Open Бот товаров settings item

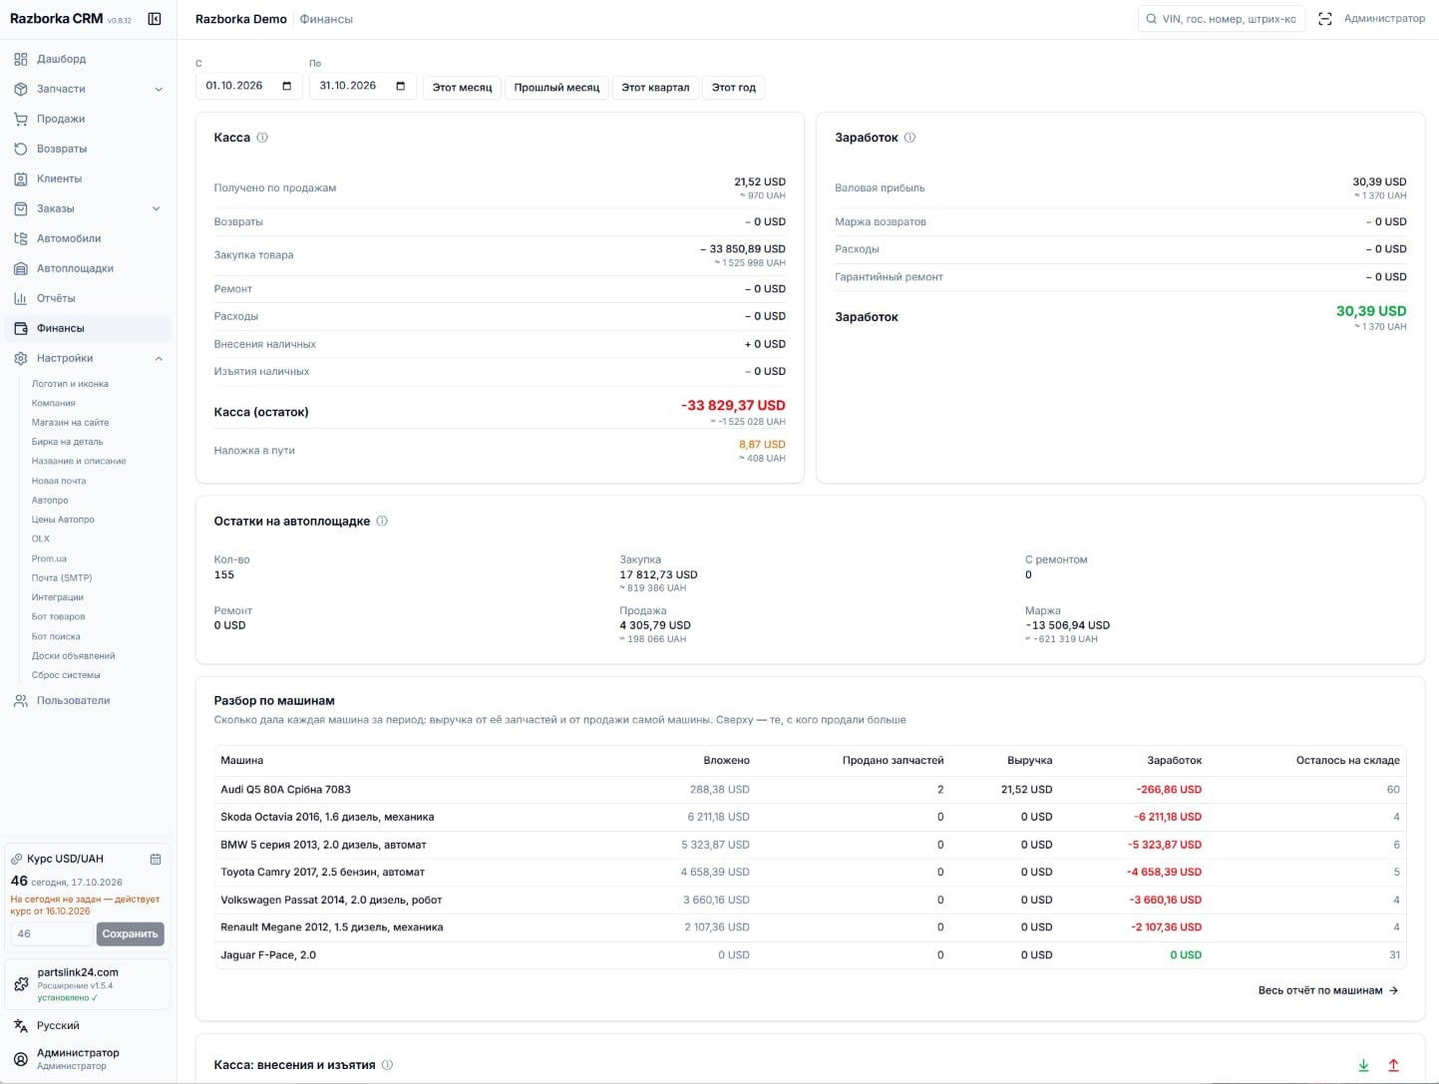[58, 616]
